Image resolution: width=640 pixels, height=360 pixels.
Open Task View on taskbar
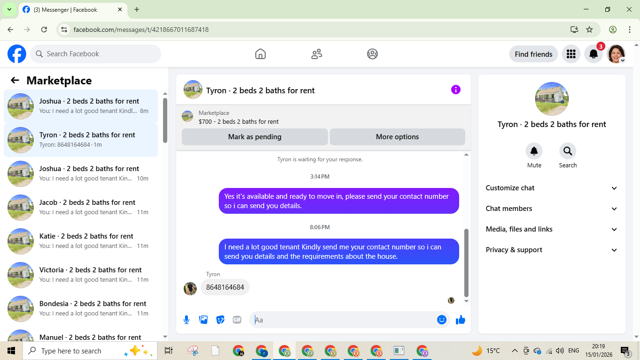pyautogui.click(x=169, y=351)
